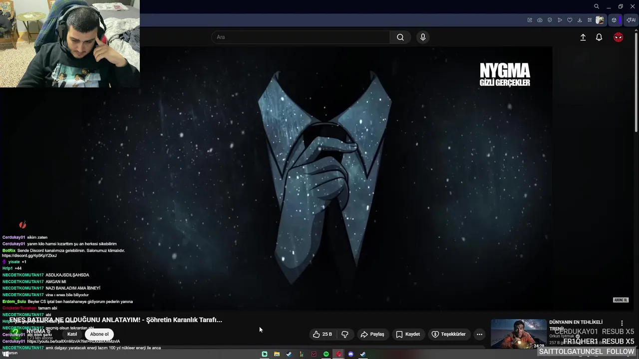Open the green Streamlabs icon in taskbar
This screenshot has width=639, height=359.
tap(265, 354)
